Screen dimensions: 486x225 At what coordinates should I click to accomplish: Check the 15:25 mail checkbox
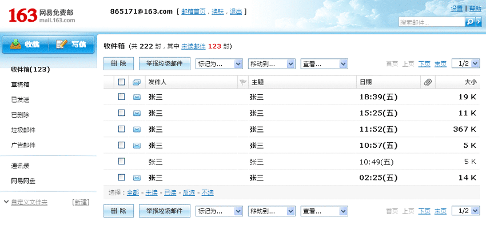(x=121, y=113)
